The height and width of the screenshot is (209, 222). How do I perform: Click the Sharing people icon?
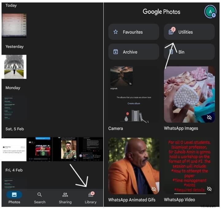point(65,195)
